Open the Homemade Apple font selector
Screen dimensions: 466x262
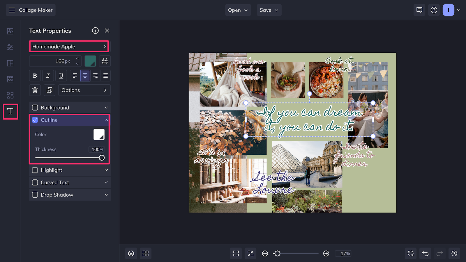tap(69, 47)
